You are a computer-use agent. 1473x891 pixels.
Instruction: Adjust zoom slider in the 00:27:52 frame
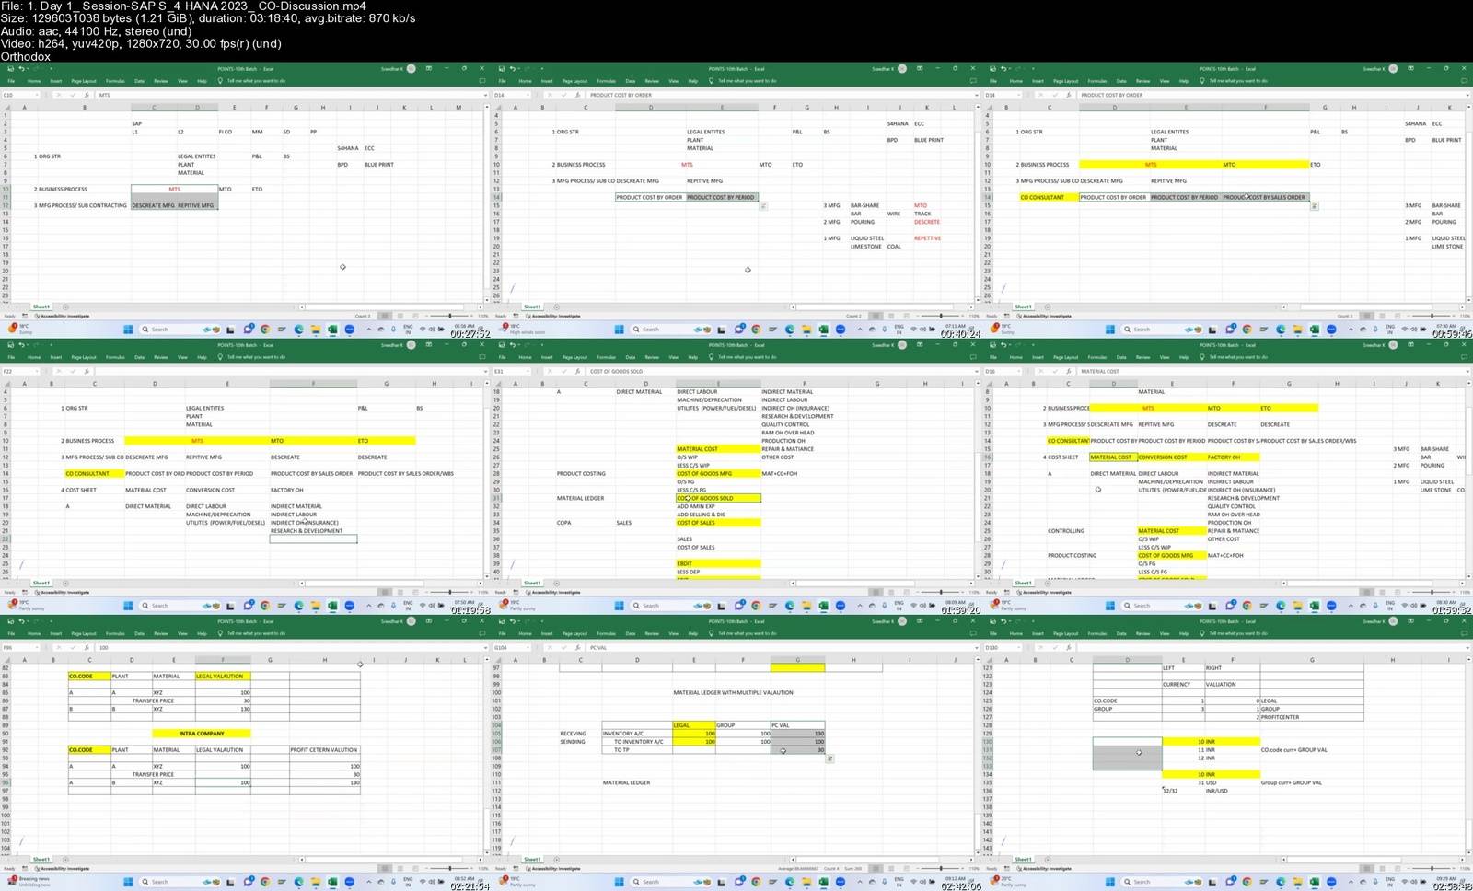pyautogui.click(x=449, y=316)
